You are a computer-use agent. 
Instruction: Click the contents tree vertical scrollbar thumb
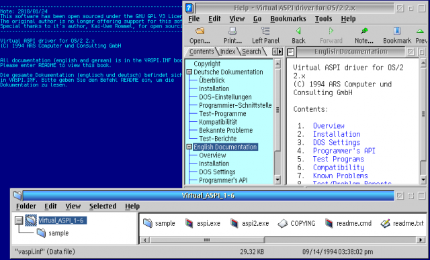pos(277,109)
